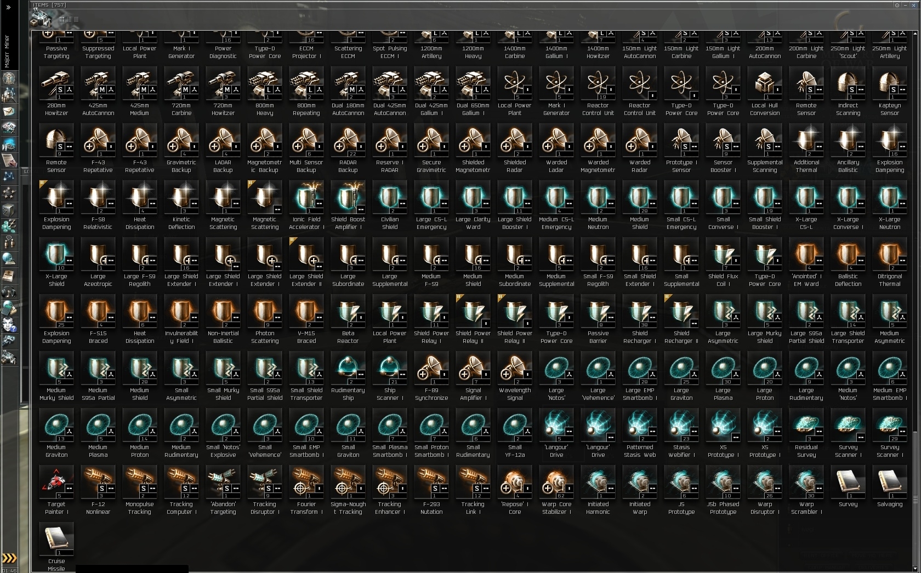This screenshot has height=573, width=921.
Task: Open the Corporation stars sidebar icon
Action: (9, 193)
